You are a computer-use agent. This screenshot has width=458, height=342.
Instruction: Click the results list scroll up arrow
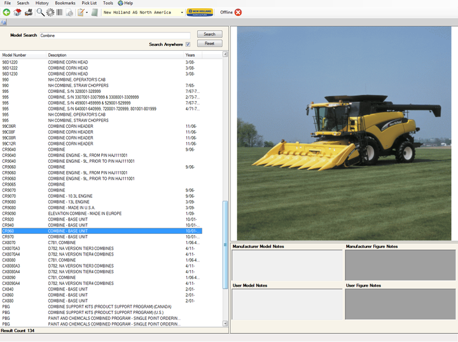(x=225, y=54)
